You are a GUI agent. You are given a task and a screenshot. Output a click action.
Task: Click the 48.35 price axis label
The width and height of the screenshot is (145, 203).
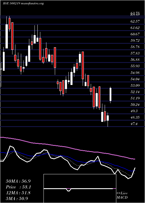[x=135, y=117]
